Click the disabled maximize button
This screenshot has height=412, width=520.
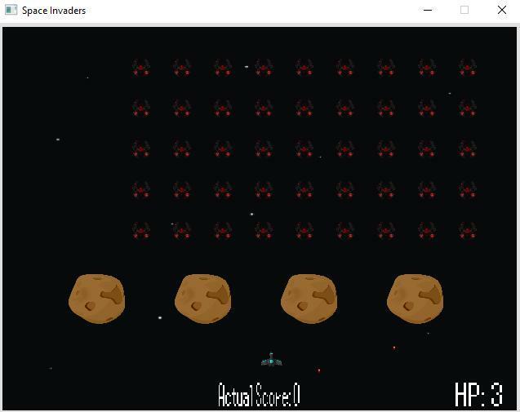464,10
